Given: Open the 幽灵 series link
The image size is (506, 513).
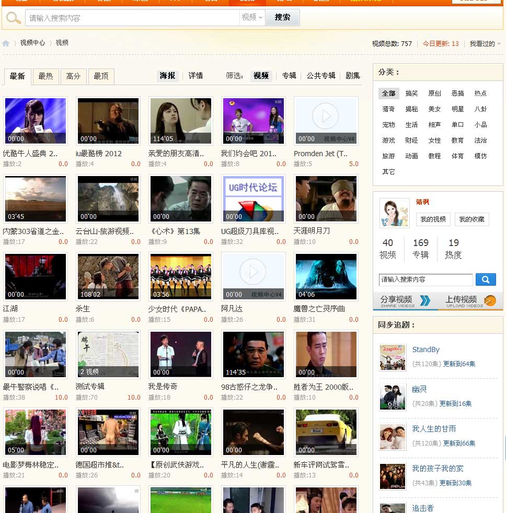Looking at the screenshot, I should (419, 389).
